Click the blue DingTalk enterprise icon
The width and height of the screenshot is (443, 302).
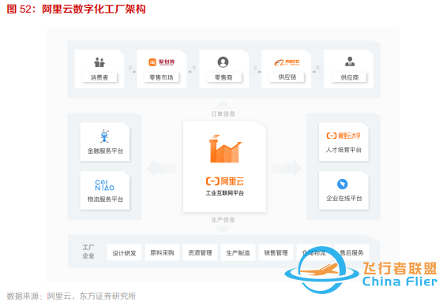[x=343, y=184]
